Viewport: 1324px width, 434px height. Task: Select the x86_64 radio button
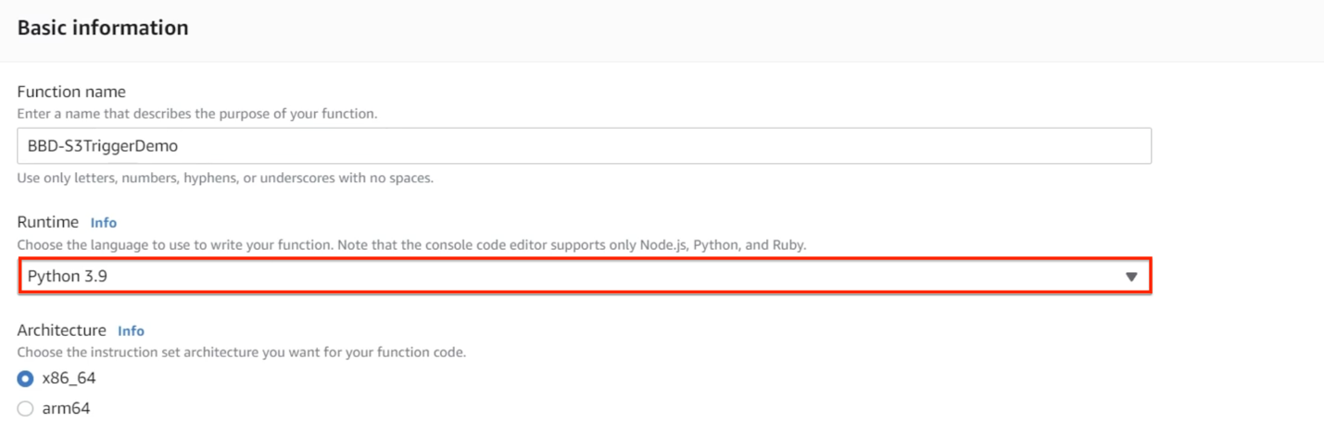[x=26, y=378]
